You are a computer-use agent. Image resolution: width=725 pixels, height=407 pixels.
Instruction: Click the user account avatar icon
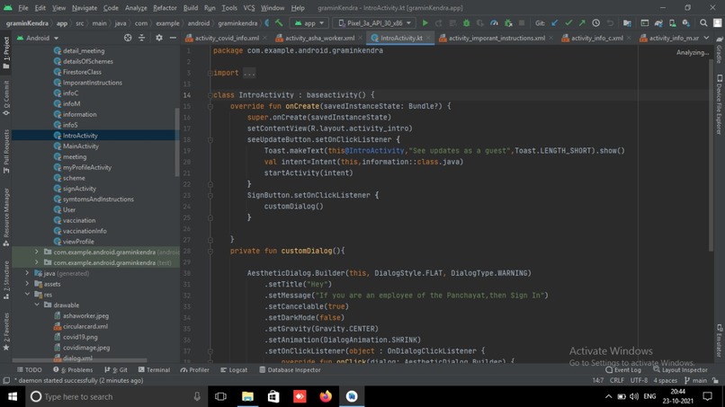coord(717,23)
